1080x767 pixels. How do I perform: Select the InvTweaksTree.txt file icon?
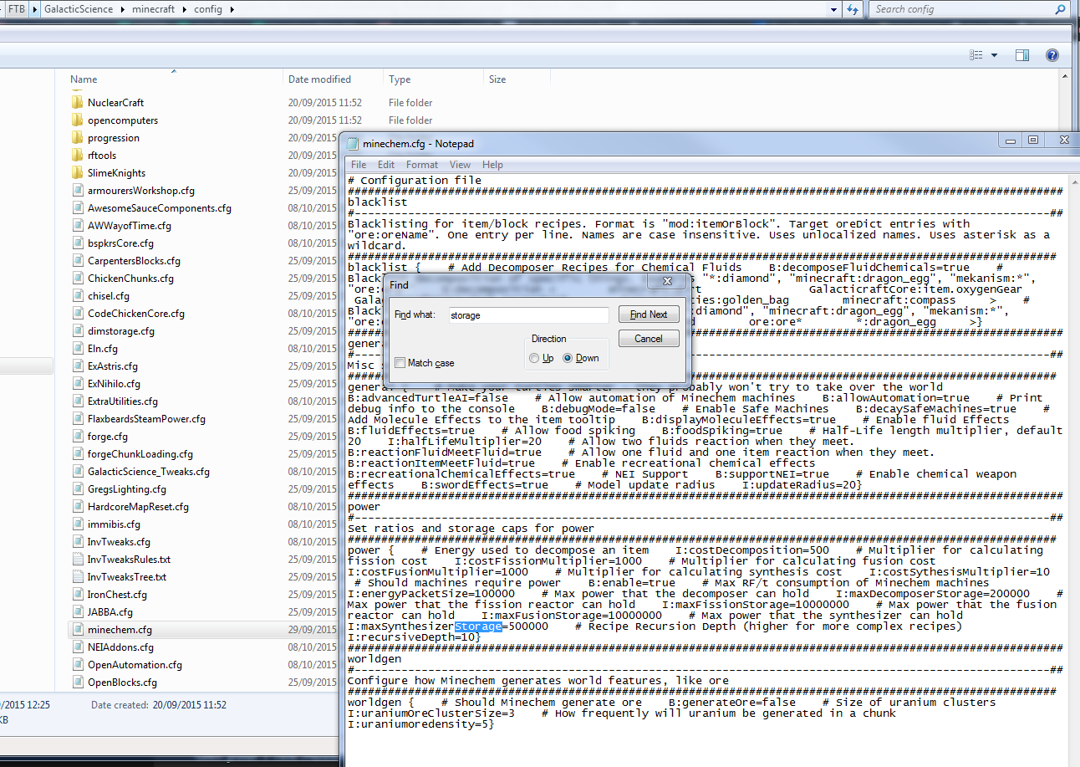(77, 577)
